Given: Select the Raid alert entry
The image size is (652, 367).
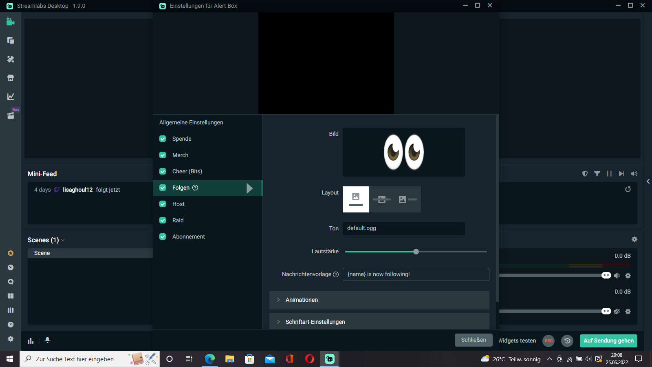Looking at the screenshot, I should 178,220.
